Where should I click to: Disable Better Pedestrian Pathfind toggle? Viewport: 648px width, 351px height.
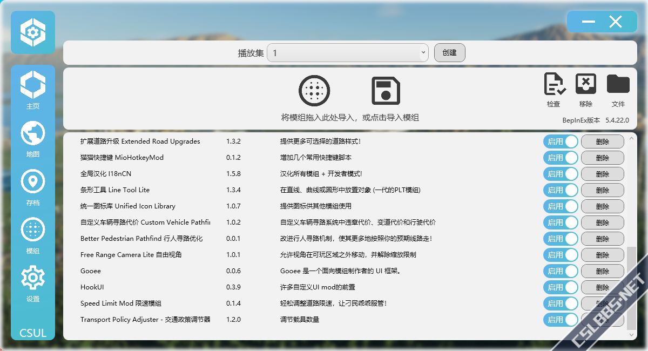click(x=561, y=239)
